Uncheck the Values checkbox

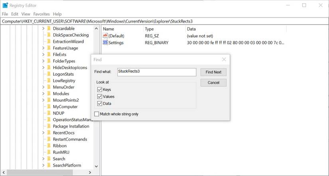pyautogui.click(x=100, y=97)
